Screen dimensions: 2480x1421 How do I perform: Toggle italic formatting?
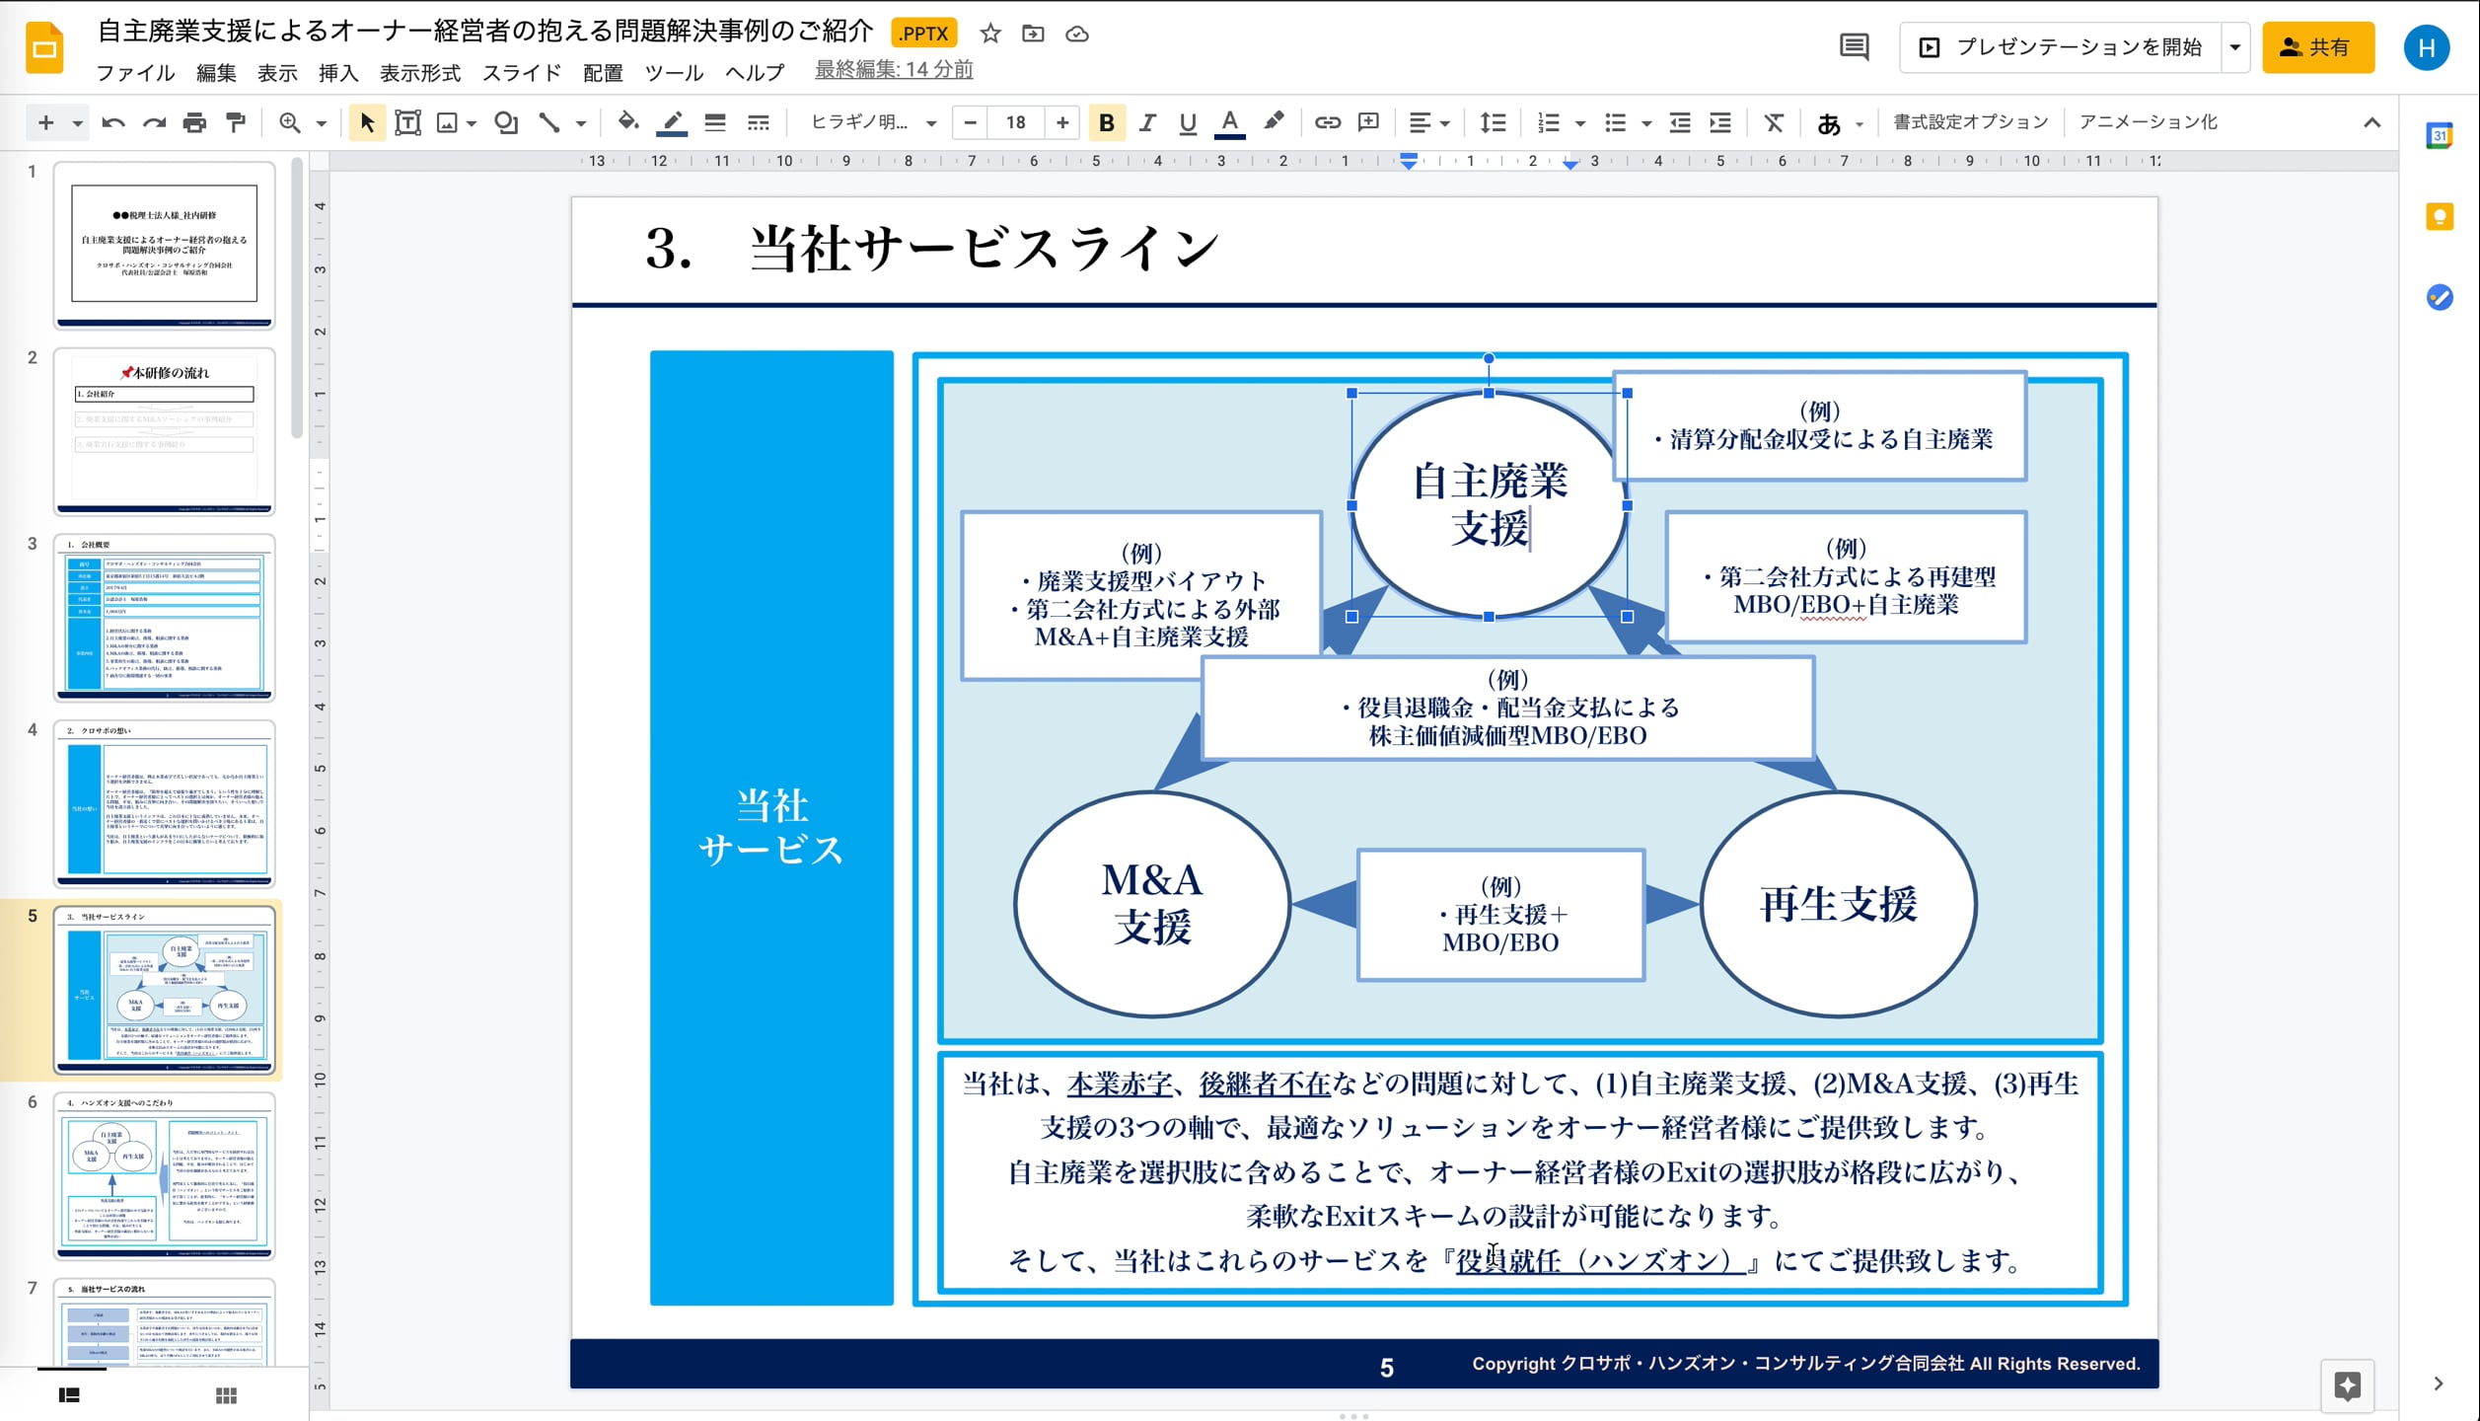1147,122
